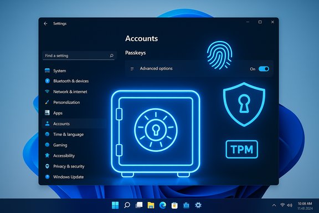Open the Store app on taskbar
This screenshot has height=213, width=319.
[186, 205]
